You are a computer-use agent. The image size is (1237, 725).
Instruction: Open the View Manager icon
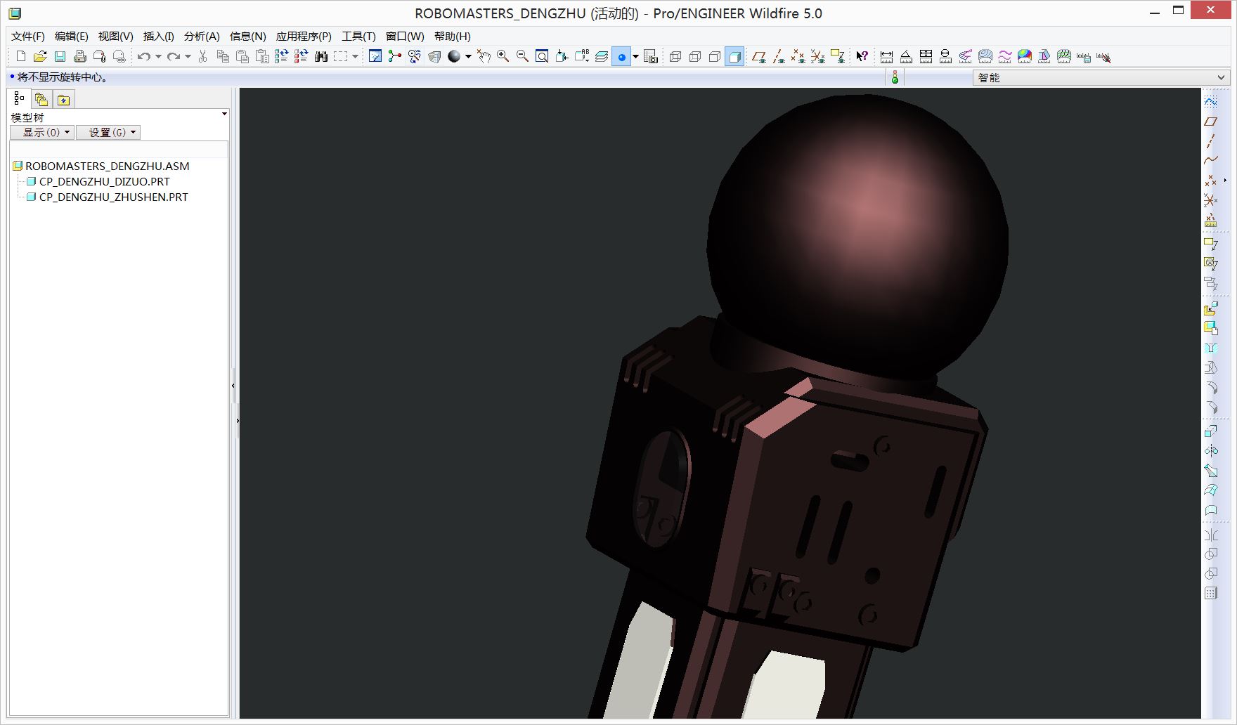pos(651,56)
